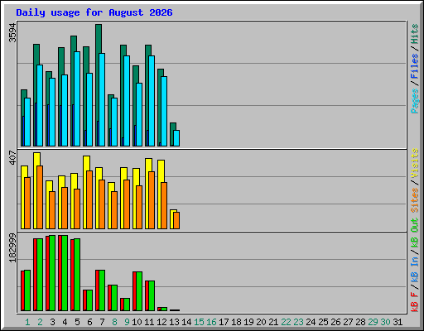Click the 'Files' legend label
This screenshot has width=424, height=331.
click(415, 66)
